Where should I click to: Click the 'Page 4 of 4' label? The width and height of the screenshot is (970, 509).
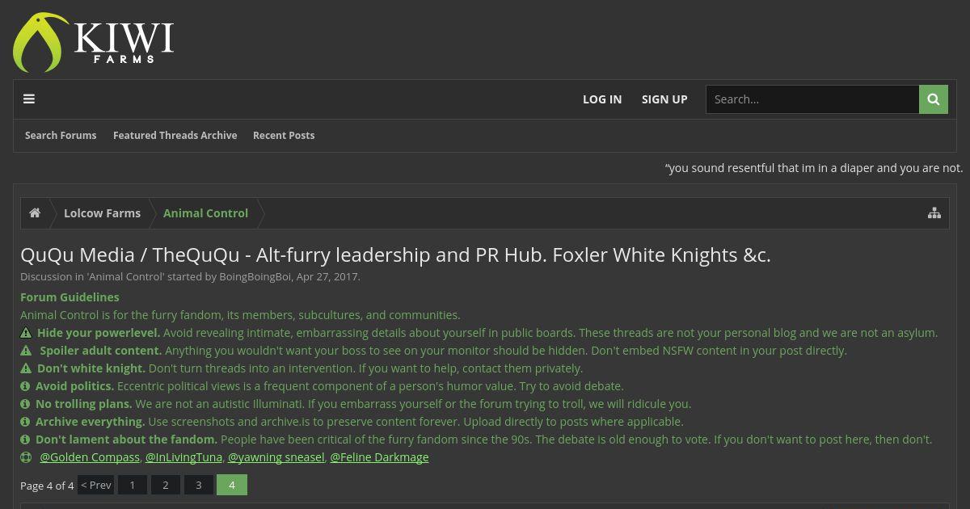(47, 486)
